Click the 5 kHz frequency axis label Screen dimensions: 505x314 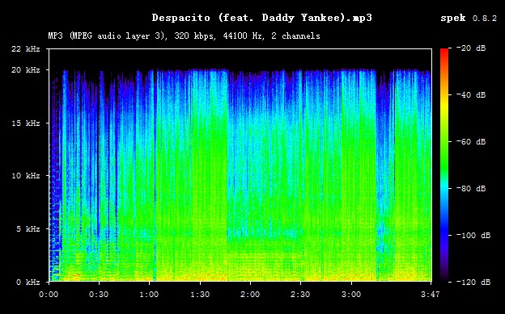[28, 228]
